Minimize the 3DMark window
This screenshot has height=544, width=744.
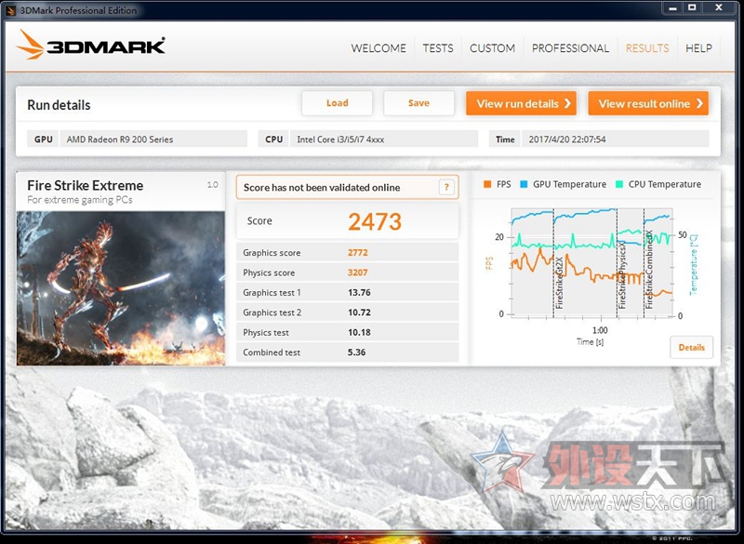point(672,7)
